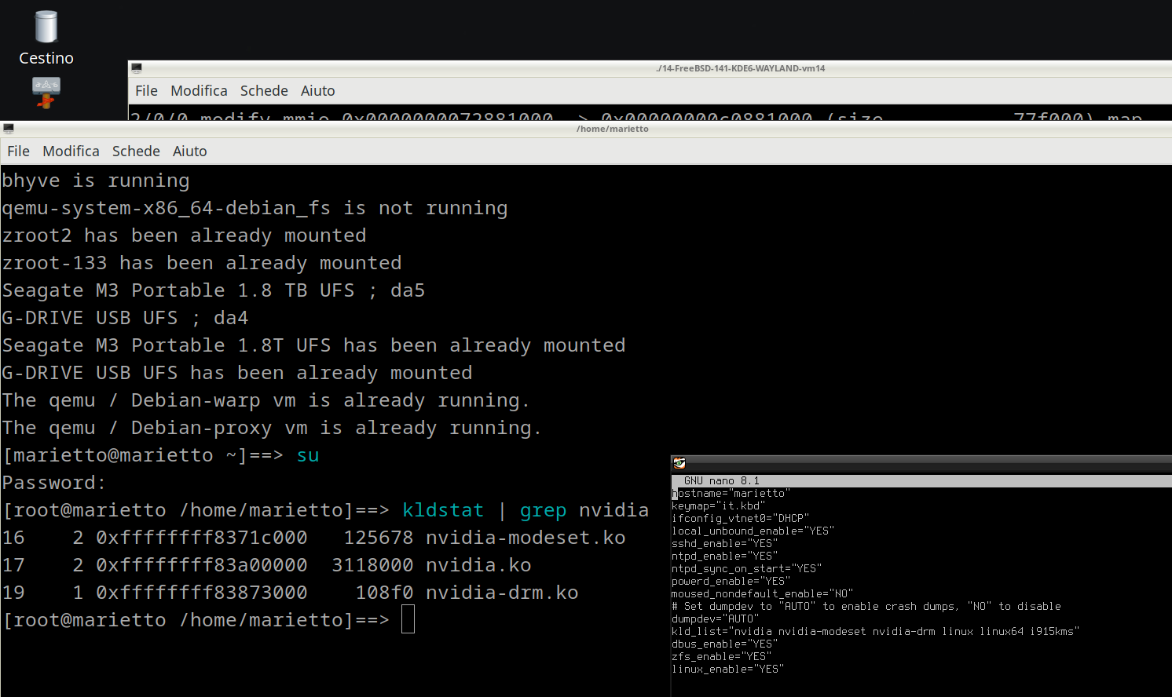Open the desktop icon below Cestino

point(46,93)
